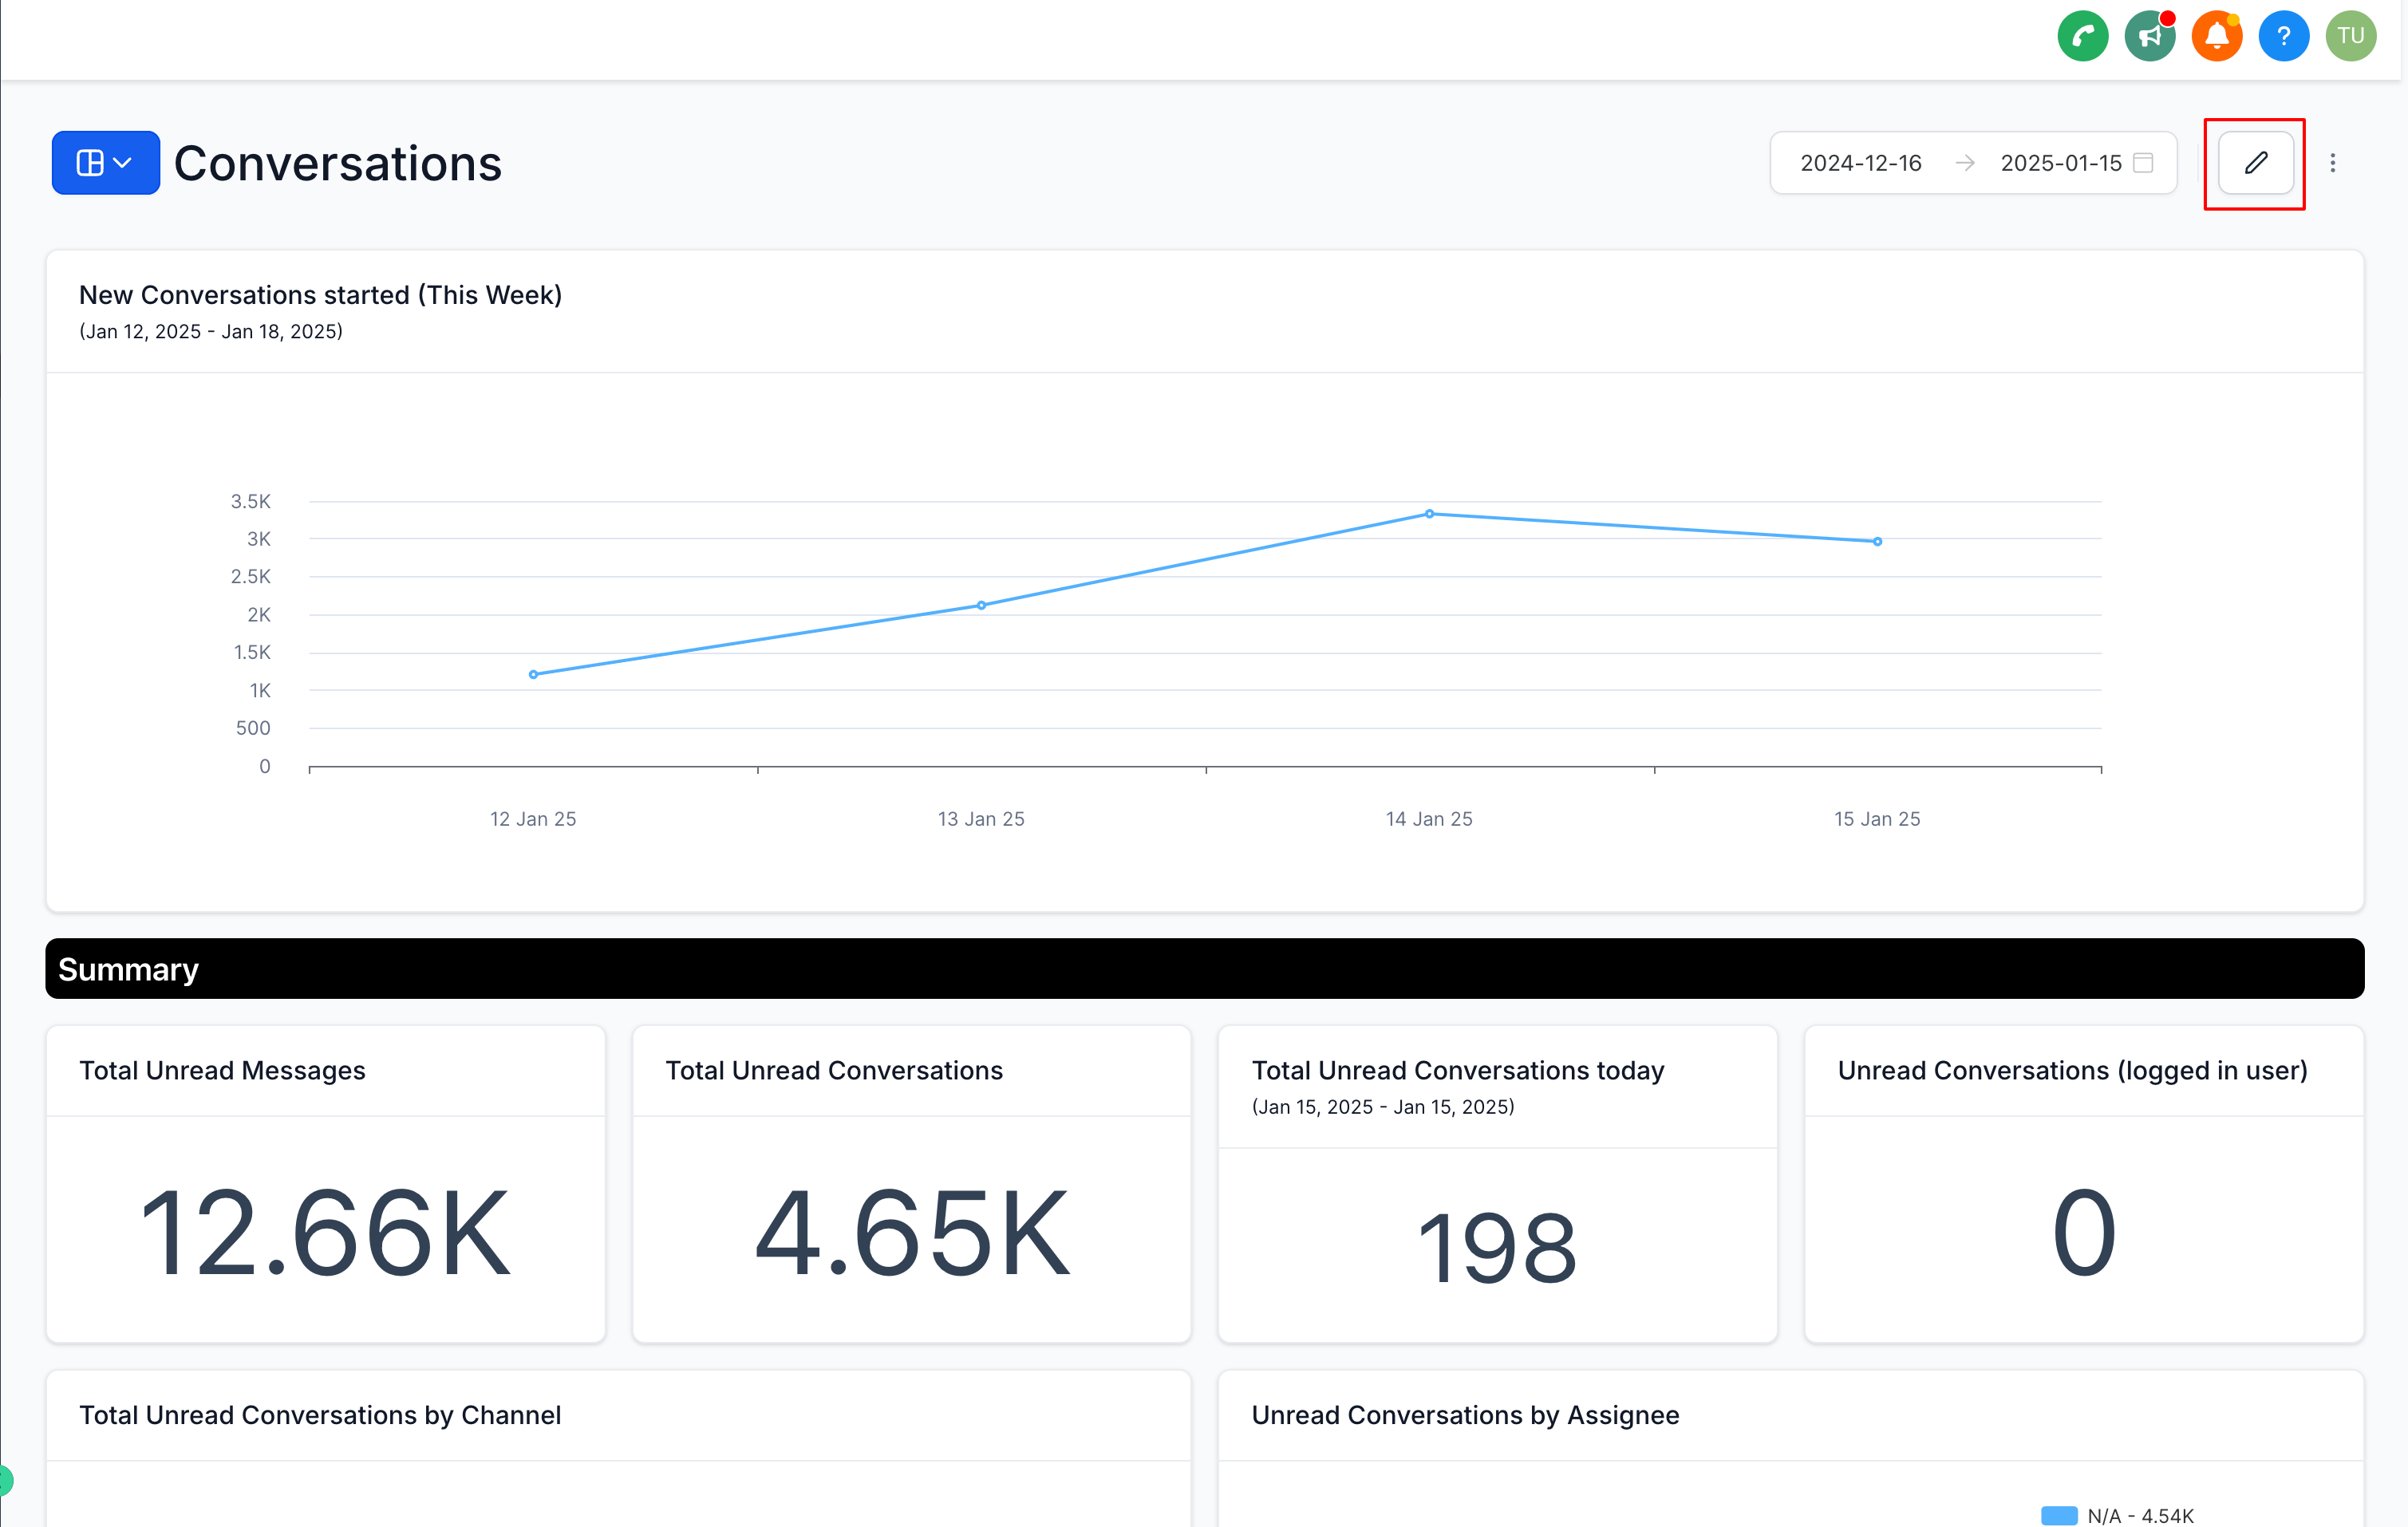The height and width of the screenshot is (1527, 2408).
Task: Open the megaphone announcements icon
Action: tap(2149, 37)
